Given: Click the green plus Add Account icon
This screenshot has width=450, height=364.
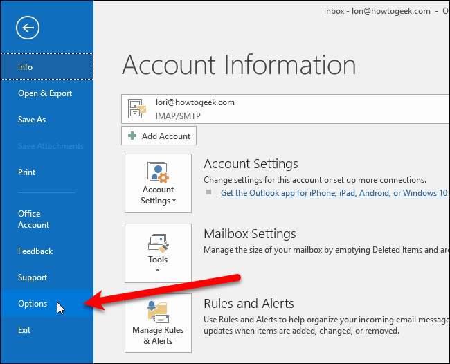Looking at the screenshot, I should (x=132, y=136).
